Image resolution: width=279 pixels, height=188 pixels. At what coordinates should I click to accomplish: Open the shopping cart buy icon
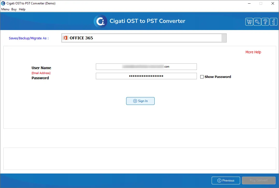click(x=249, y=22)
